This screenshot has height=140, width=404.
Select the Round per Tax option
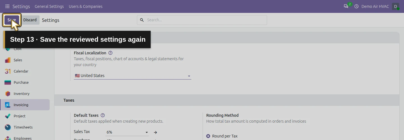click(208, 136)
